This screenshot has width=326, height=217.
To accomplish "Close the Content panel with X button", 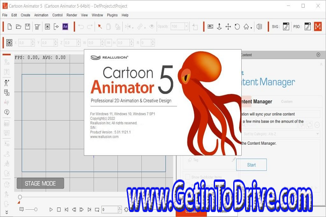I will click(x=318, y=55).
